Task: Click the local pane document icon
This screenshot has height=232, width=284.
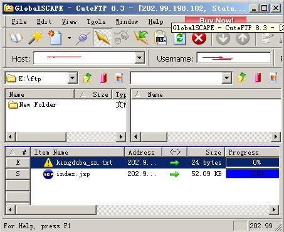Action: [119, 78]
